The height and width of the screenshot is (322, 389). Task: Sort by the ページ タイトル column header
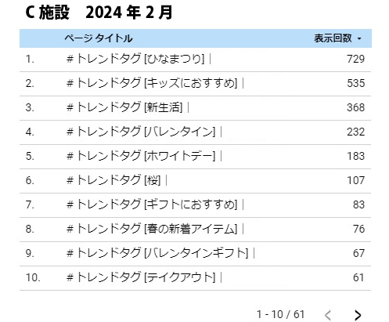pos(99,38)
